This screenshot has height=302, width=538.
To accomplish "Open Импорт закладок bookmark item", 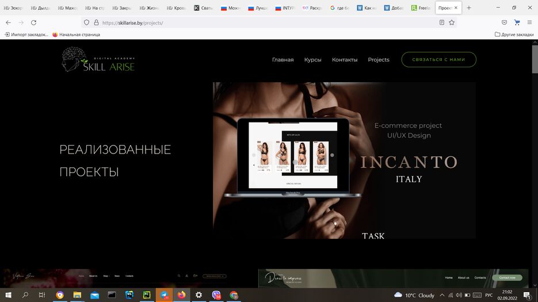I will [x=26, y=35].
